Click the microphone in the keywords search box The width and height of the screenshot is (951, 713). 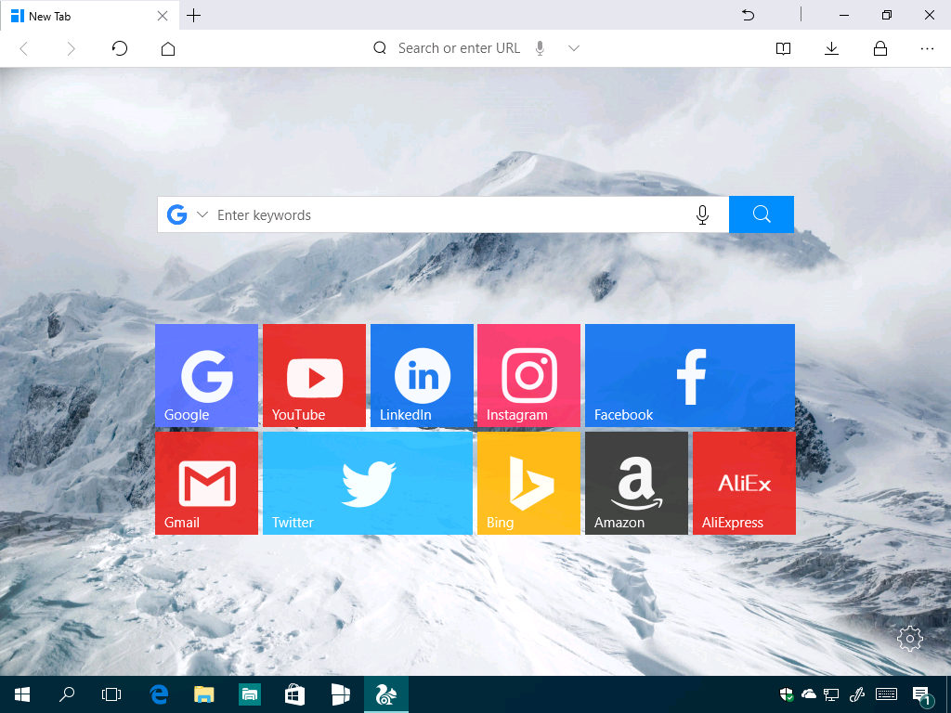point(702,214)
